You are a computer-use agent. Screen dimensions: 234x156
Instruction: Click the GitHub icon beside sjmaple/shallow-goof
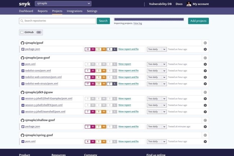coord(23,120)
